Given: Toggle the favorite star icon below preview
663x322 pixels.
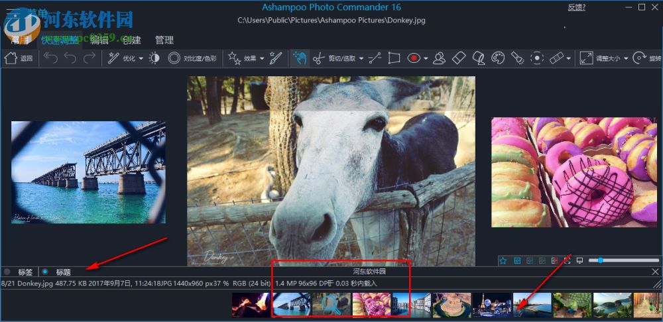Looking at the screenshot, I should tap(503, 261).
